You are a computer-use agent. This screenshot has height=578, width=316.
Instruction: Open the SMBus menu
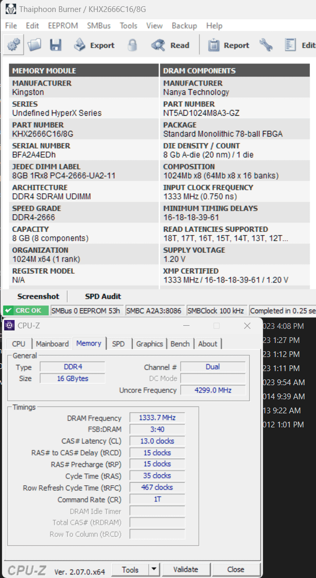(99, 26)
